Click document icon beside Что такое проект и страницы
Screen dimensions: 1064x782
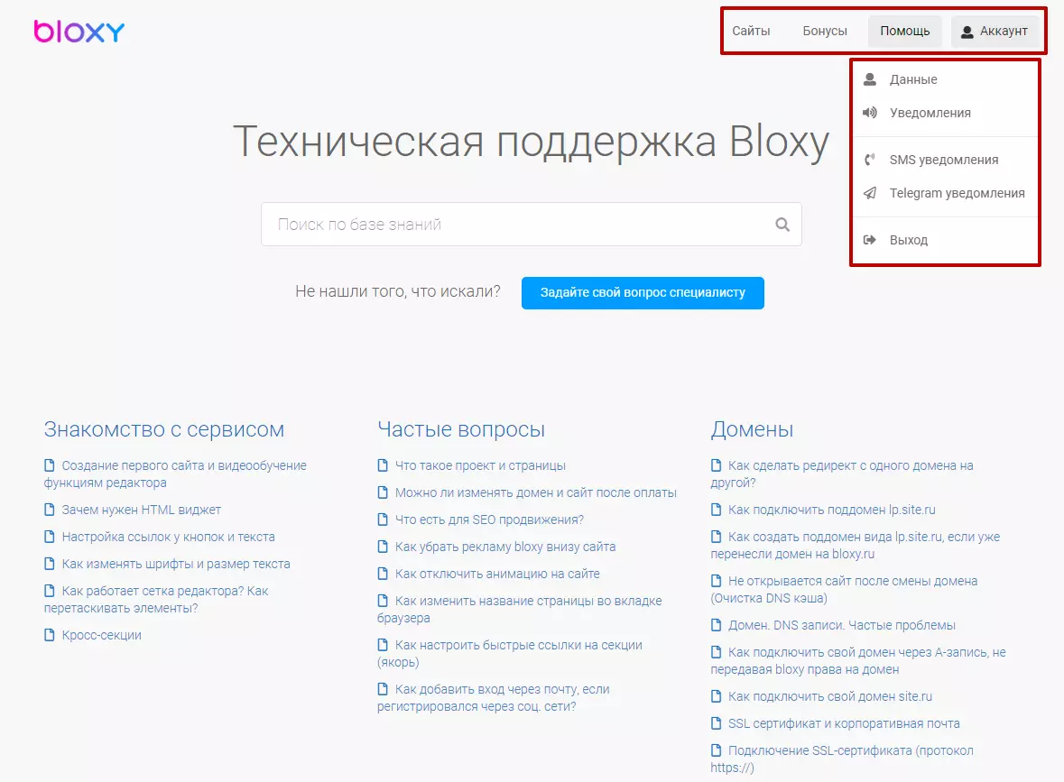(383, 465)
